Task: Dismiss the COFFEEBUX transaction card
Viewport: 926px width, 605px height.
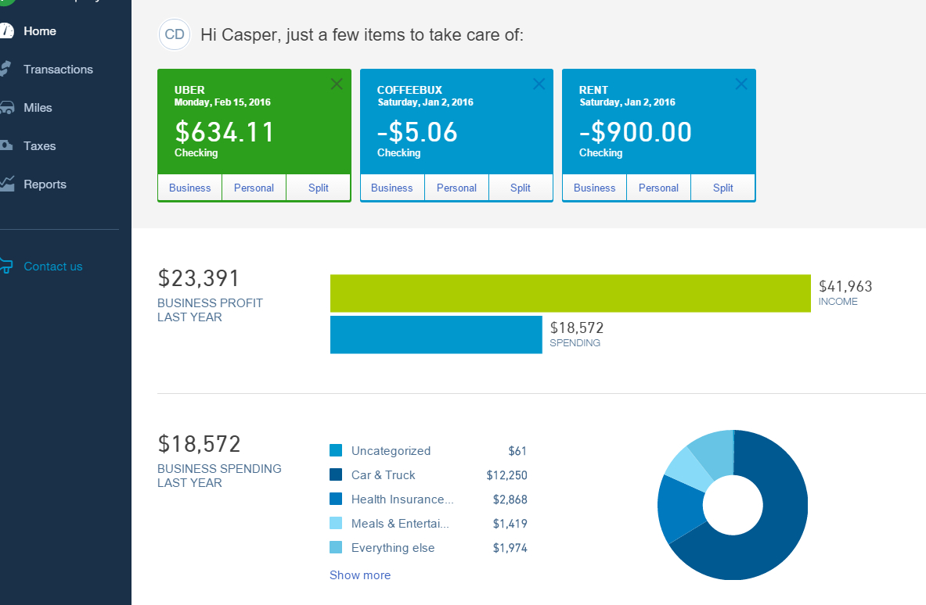Action: point(539,84)
